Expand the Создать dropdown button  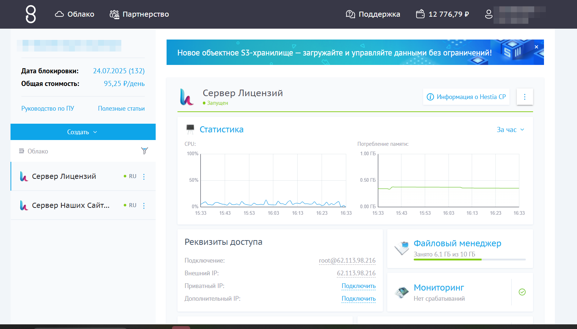[83, 132]
